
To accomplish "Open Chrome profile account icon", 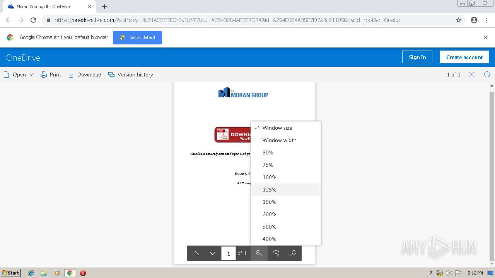I will [x=474, y=20].
